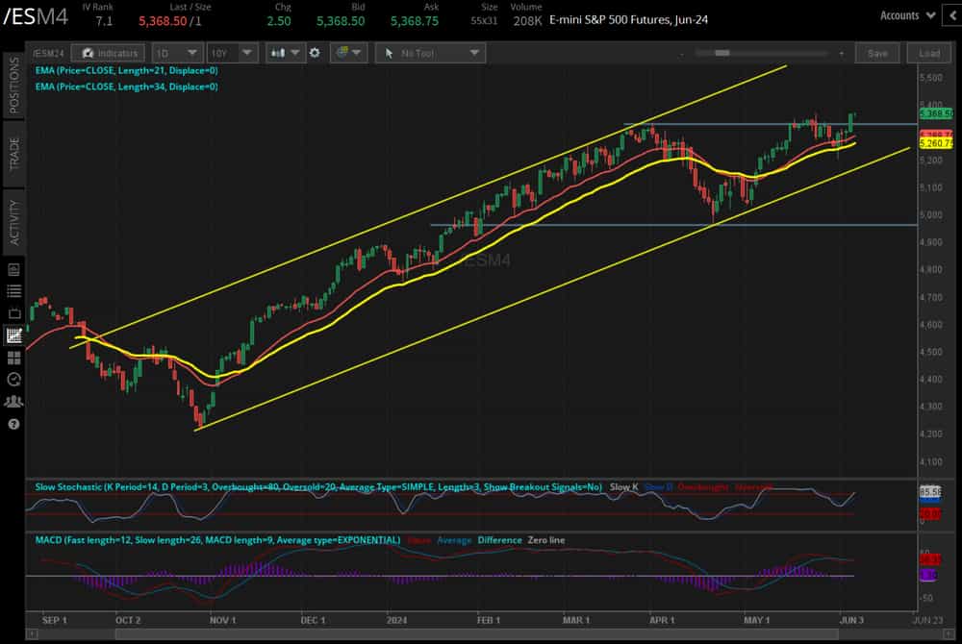962x644 pixels.
Task: Select the EMA Length=34 study label
Action: [126, 87]
